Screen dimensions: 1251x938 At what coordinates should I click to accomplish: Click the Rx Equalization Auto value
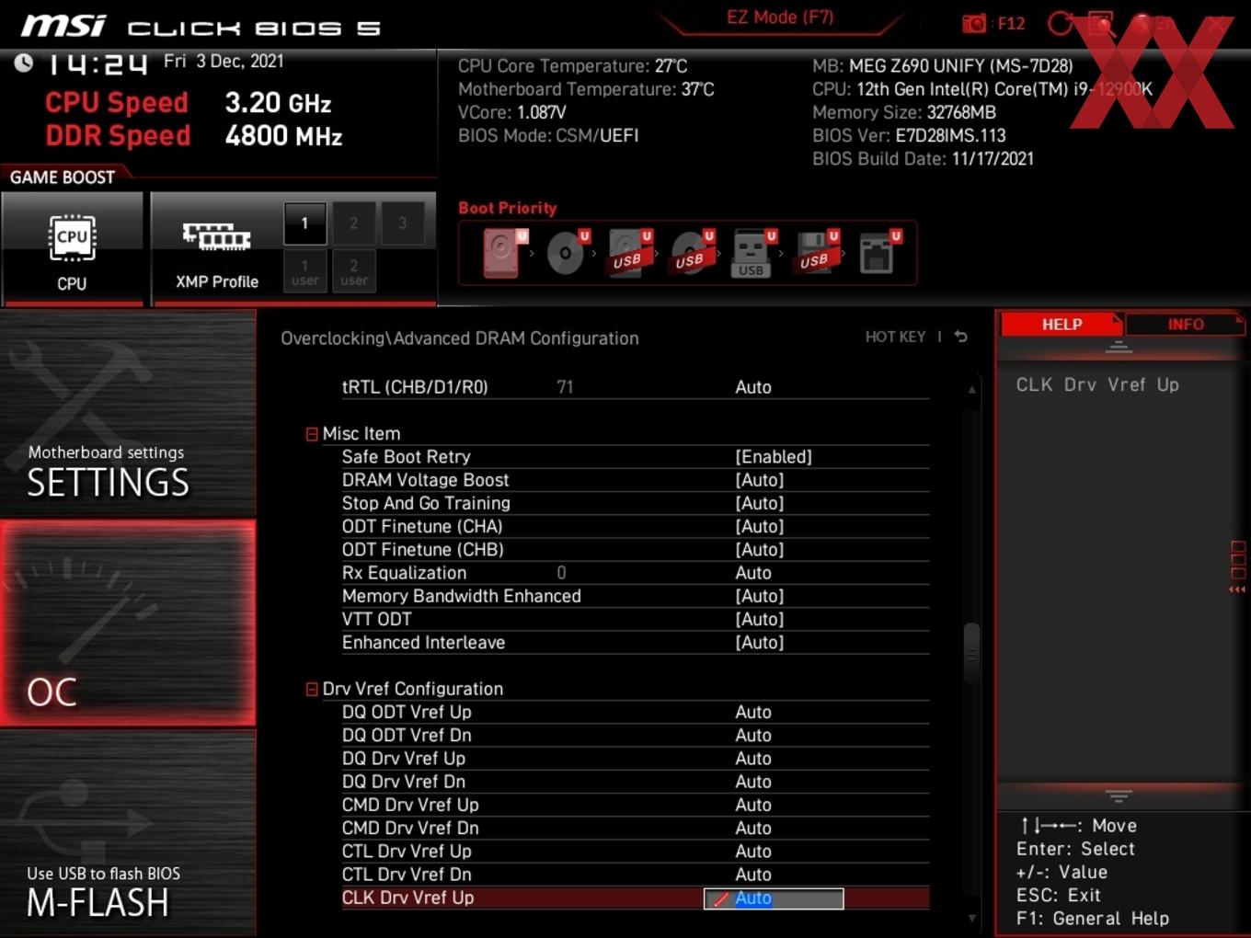coord(753,573)
